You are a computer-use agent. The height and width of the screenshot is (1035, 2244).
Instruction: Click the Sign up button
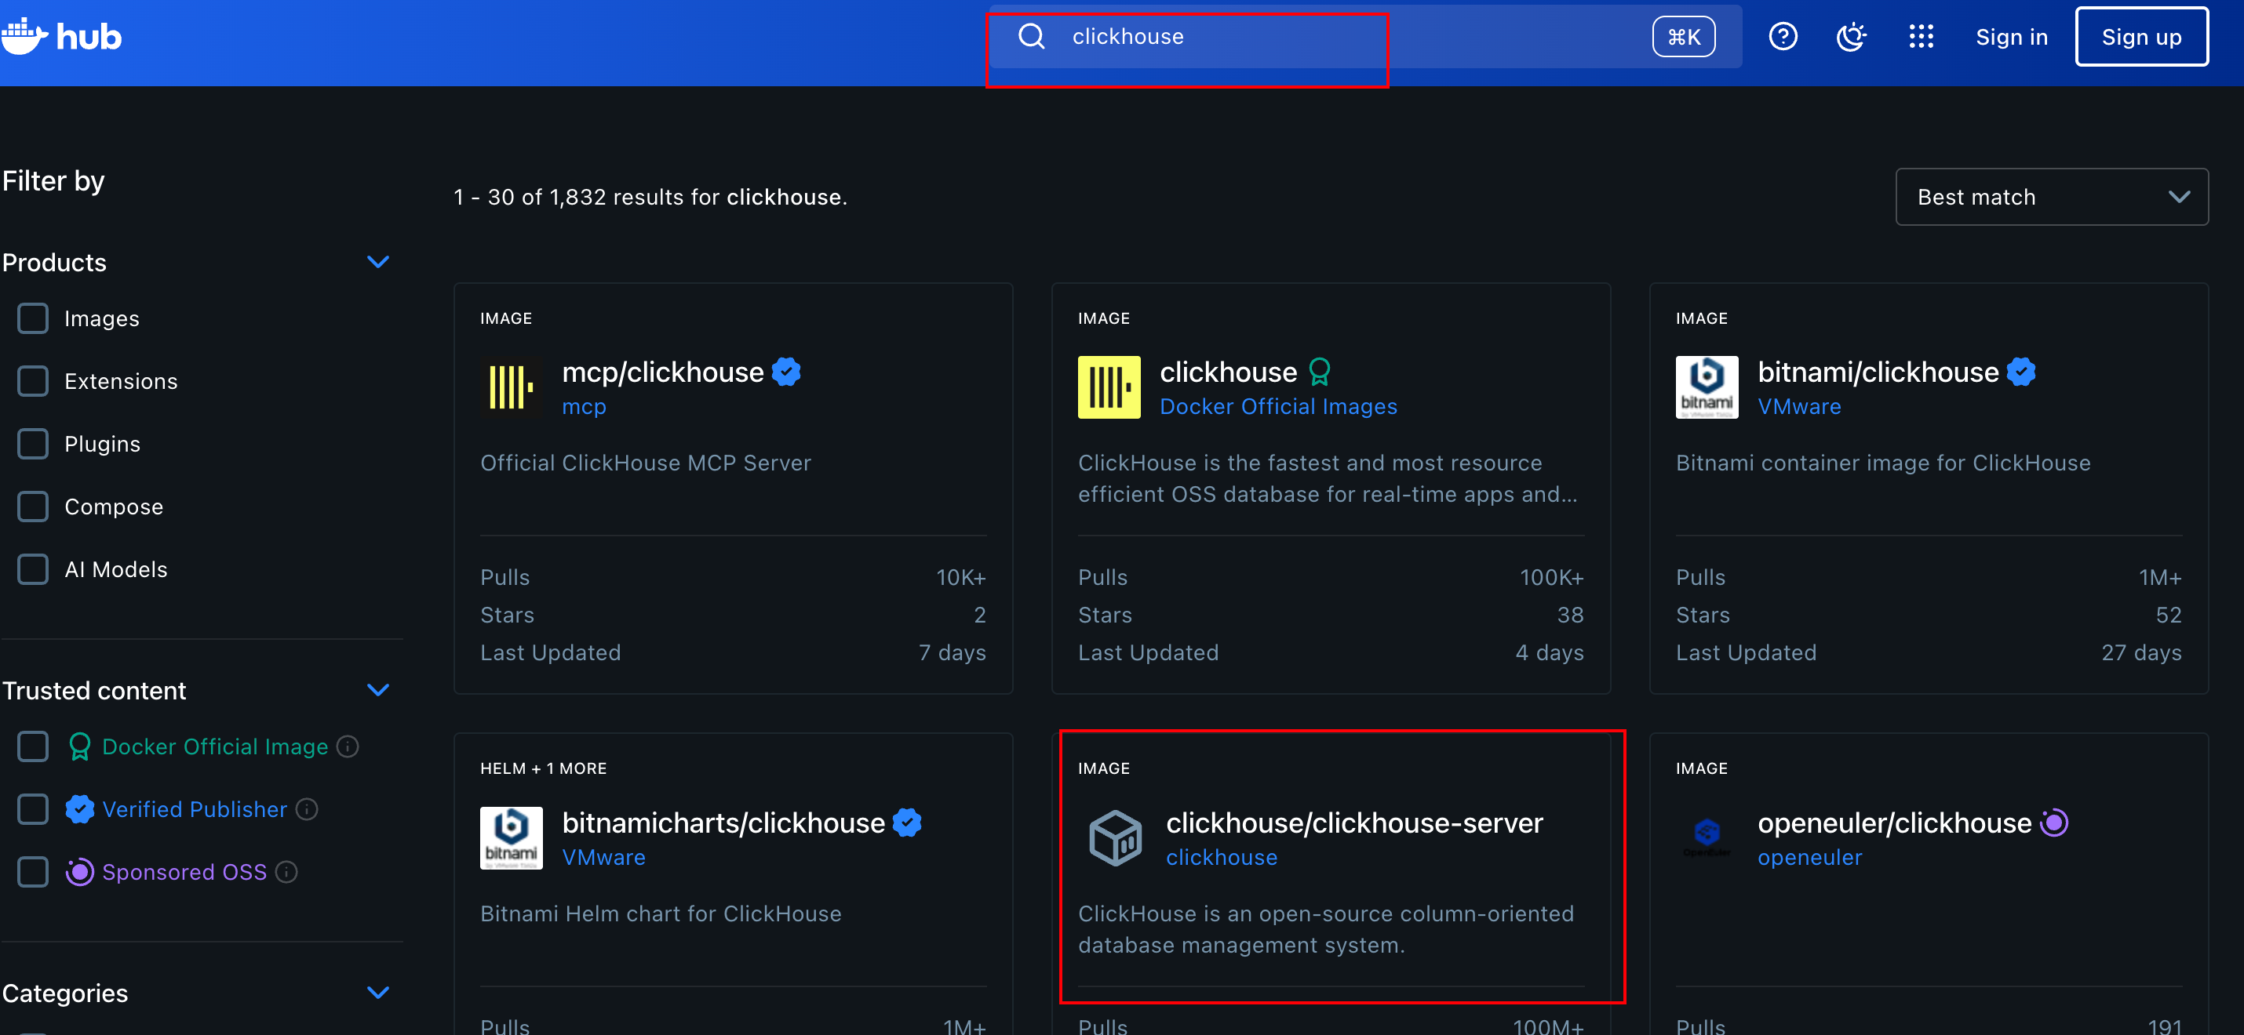[2141, 37]
